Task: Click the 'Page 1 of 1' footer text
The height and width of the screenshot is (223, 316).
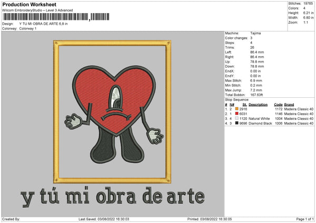Action: point(305,219)
